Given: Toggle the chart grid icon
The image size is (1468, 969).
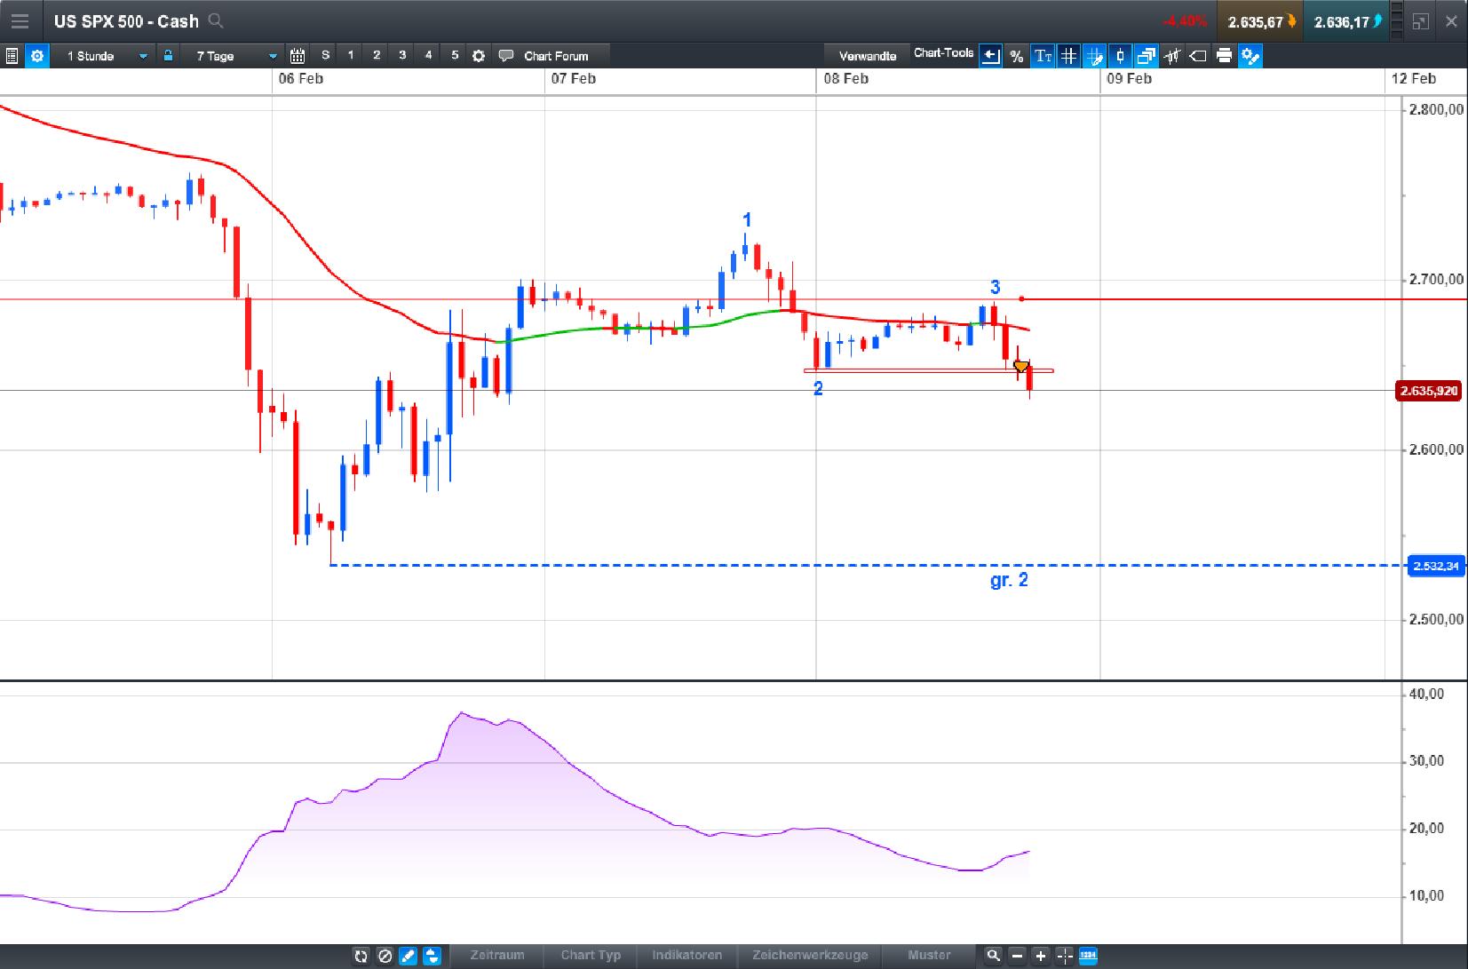Looking at the screenshot, I should point(1067,55).
